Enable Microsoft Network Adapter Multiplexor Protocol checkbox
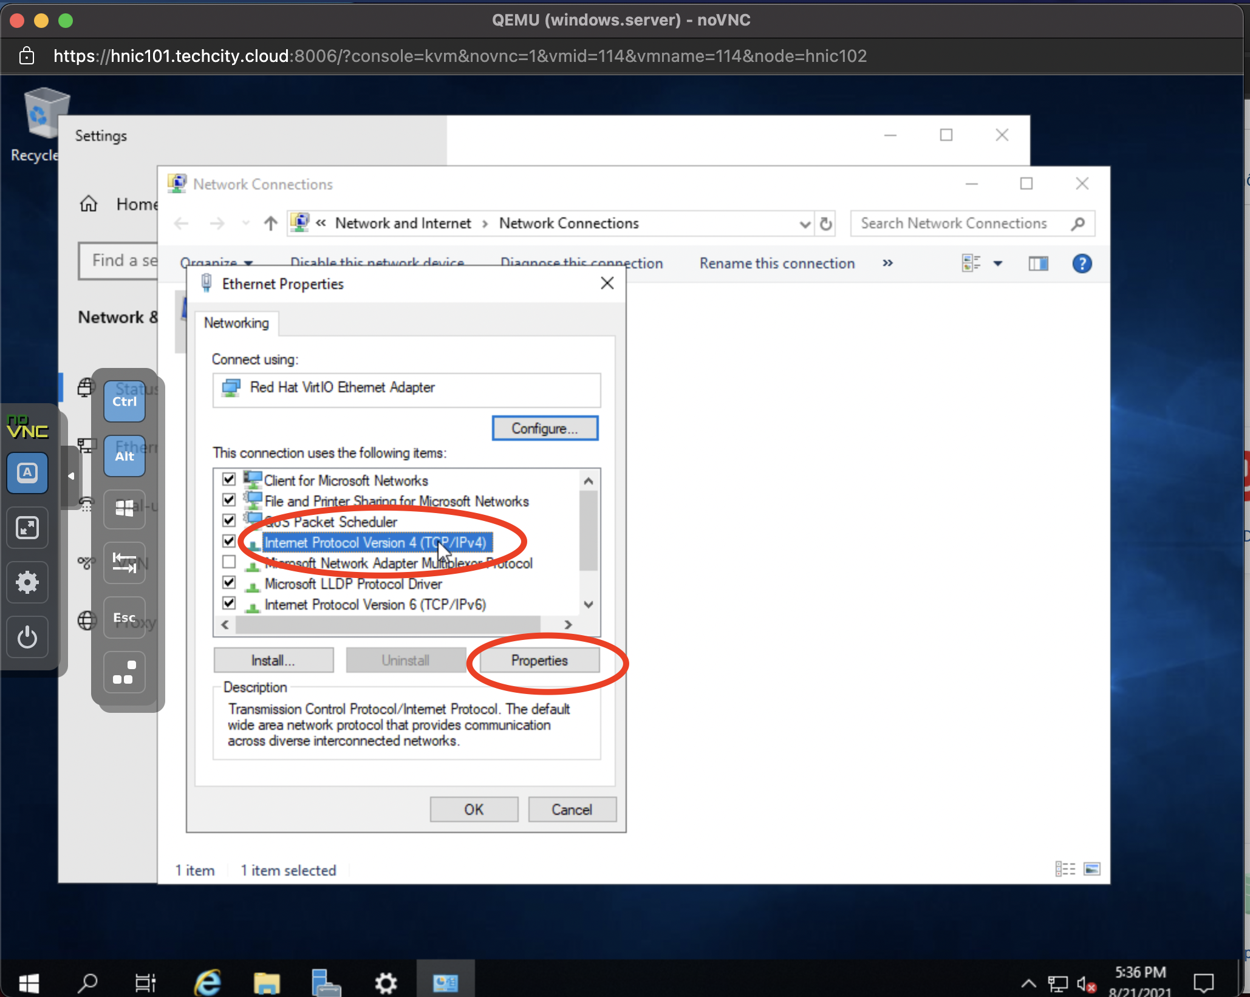This screenshot has width=1250, height=997. coord(228,562)
